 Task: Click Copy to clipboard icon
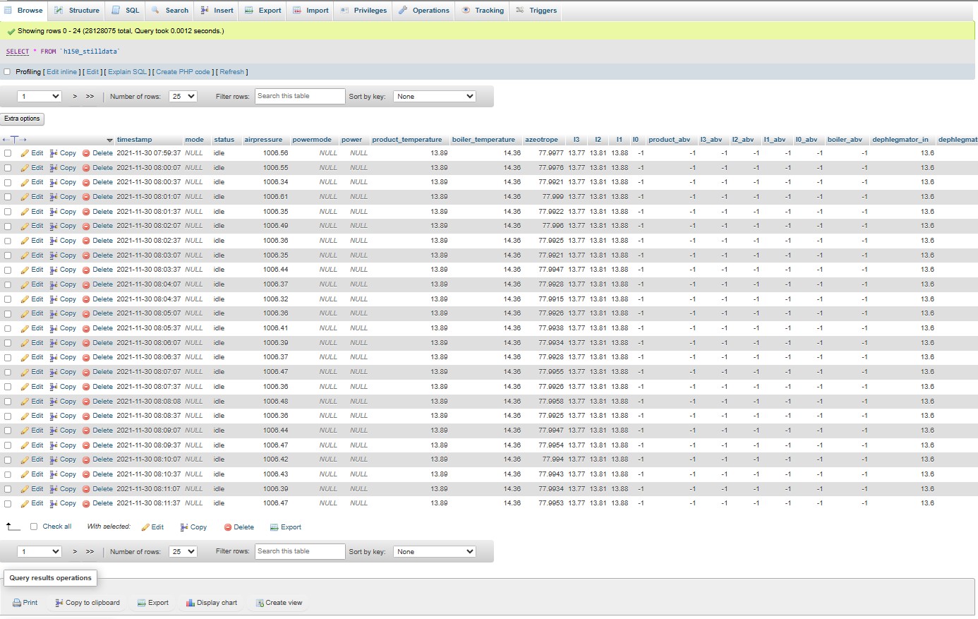(59, 603)
